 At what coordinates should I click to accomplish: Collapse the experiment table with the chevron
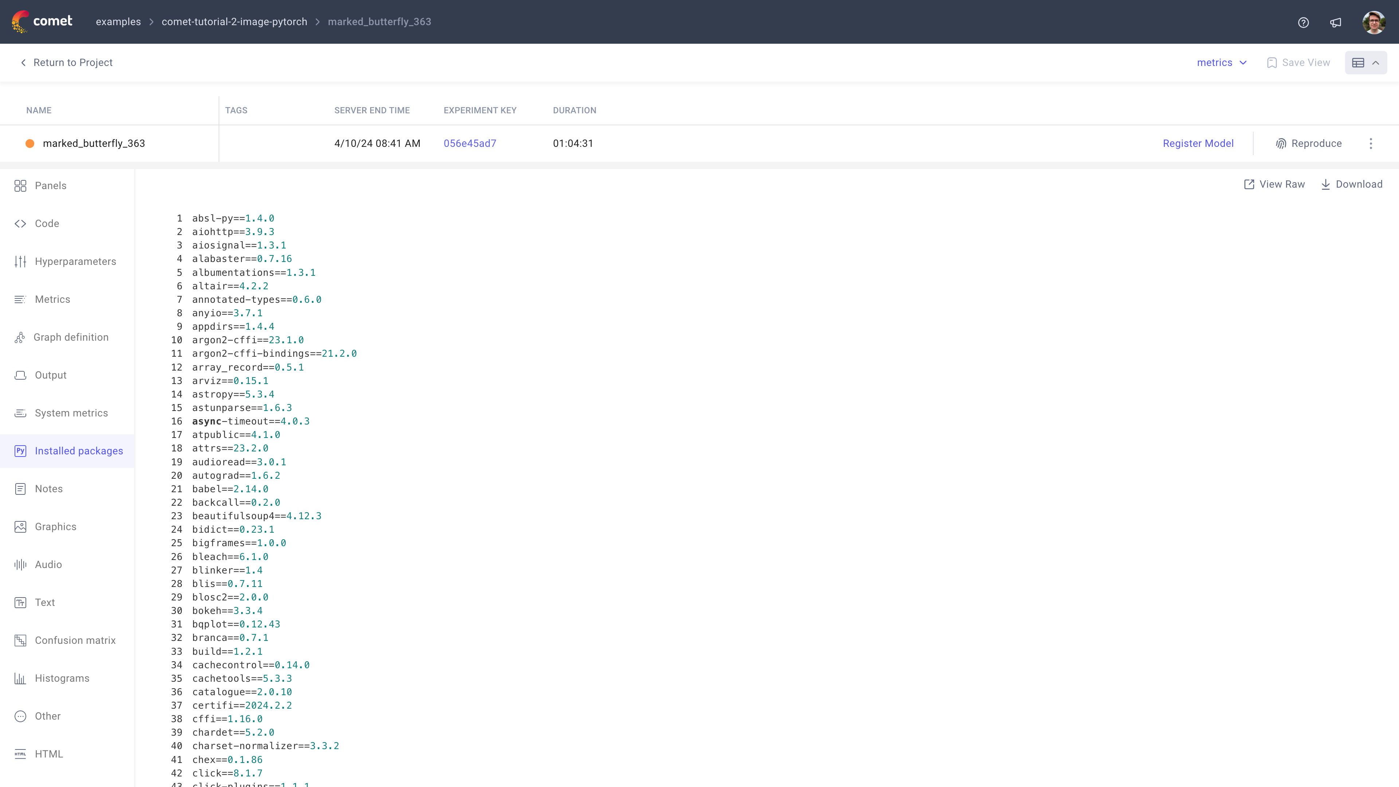[1376, 62]
